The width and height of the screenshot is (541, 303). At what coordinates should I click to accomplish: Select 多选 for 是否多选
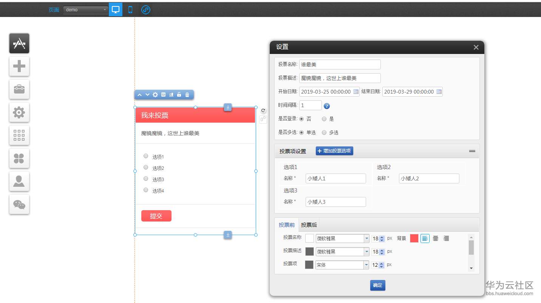(324, 132)
